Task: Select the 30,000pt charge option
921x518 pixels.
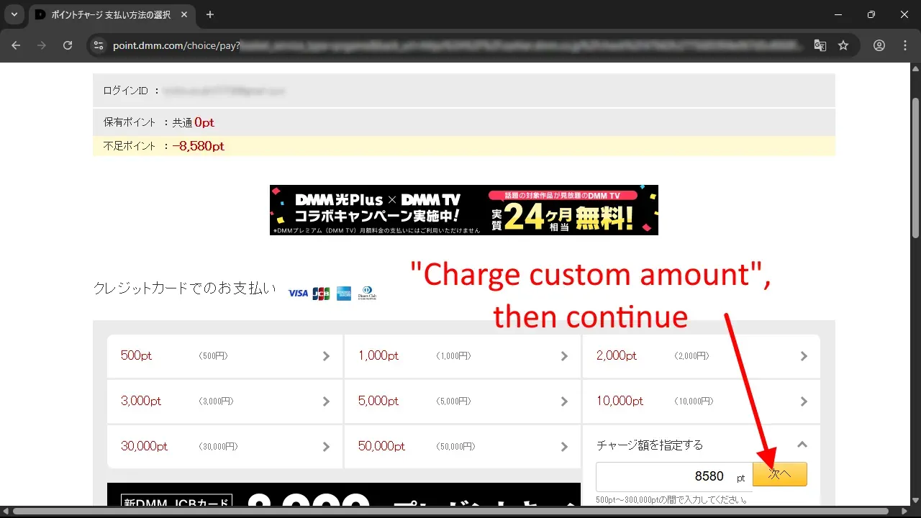Action: 225,446
